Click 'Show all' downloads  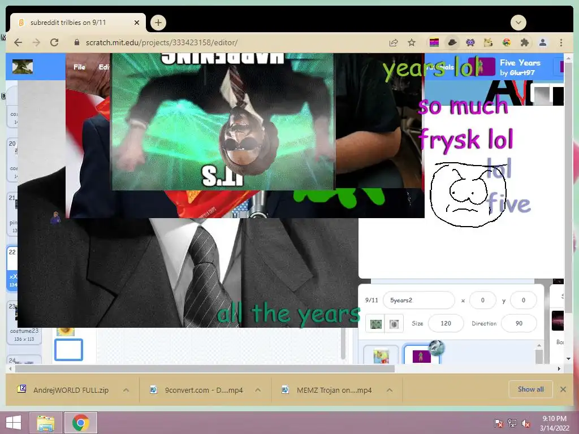(x=530, y=389)
